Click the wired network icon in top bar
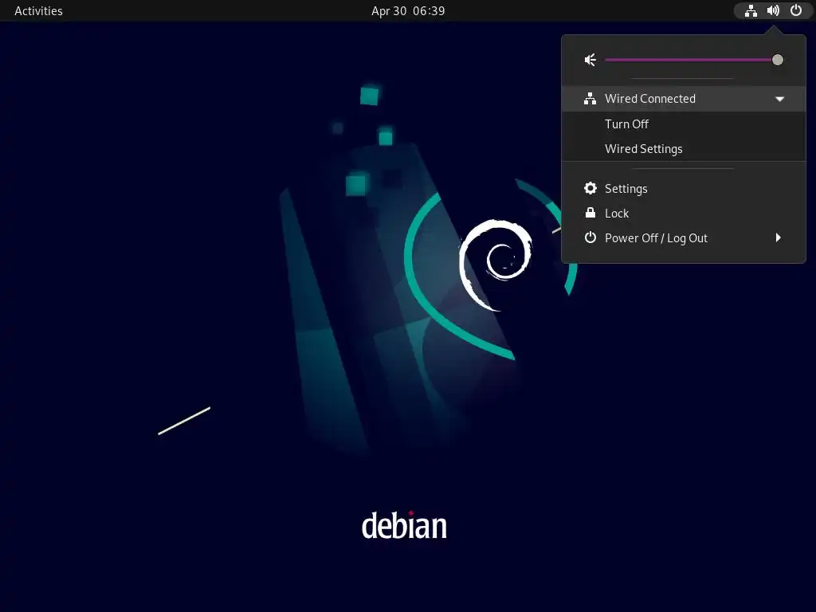This screenshot has height=612, width=816. pyautogui.click(x=751, y=10)
